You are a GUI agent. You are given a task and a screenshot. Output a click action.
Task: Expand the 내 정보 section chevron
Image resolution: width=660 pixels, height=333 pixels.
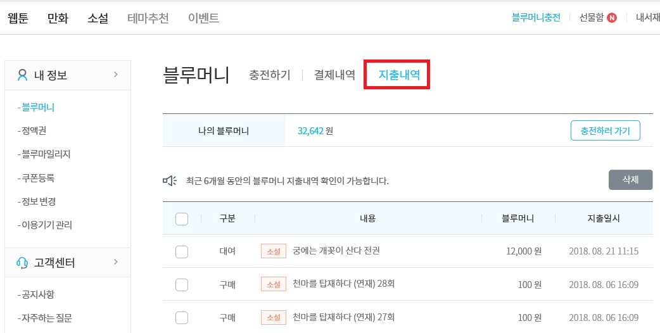pos(116,75)
